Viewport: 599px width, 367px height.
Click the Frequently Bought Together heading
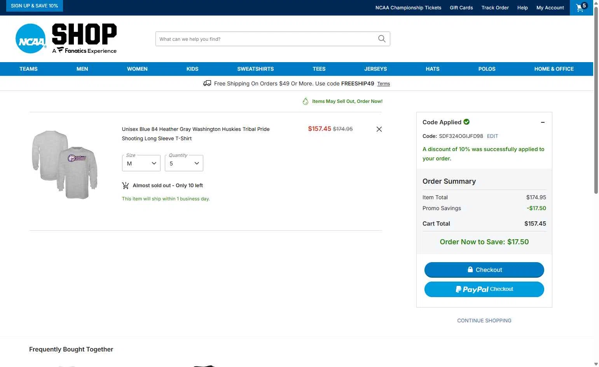coord(71,349)
